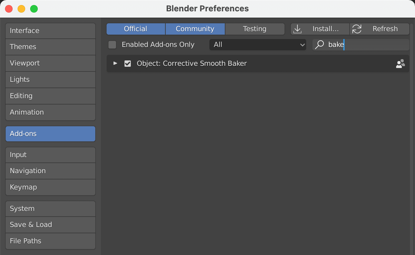
Task: Click the search field containing bake
Action: click(361, 45)
